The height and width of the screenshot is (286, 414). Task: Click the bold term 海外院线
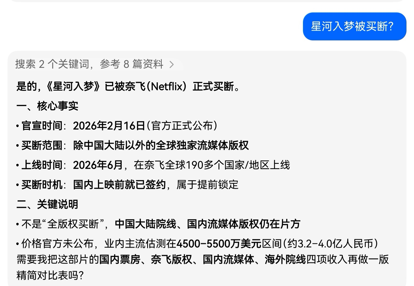[285, 260]
